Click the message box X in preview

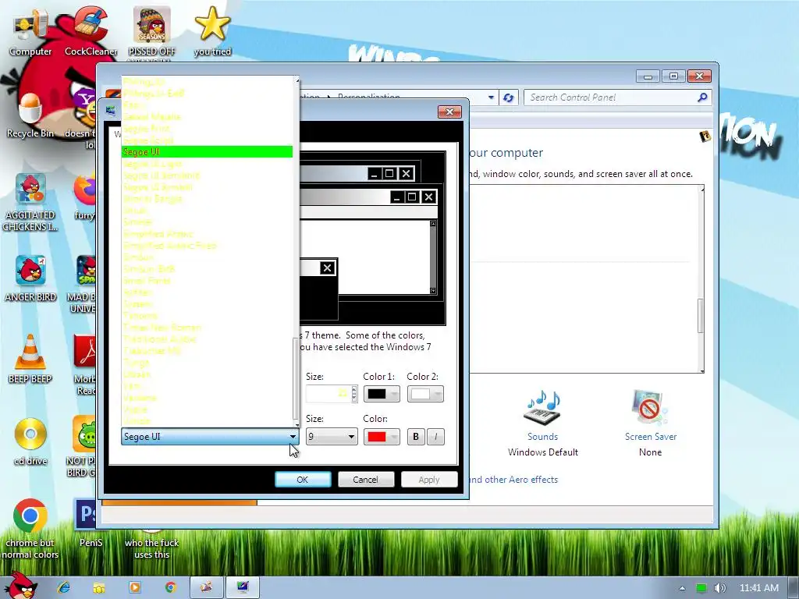tap(327, 268)
